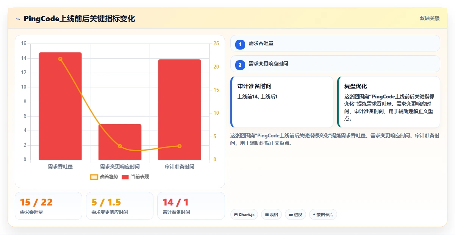Click the trend line point above 需求变更响应时间
Image resolution: width=455 pixels, height=235 pixels.
(120, 146)
